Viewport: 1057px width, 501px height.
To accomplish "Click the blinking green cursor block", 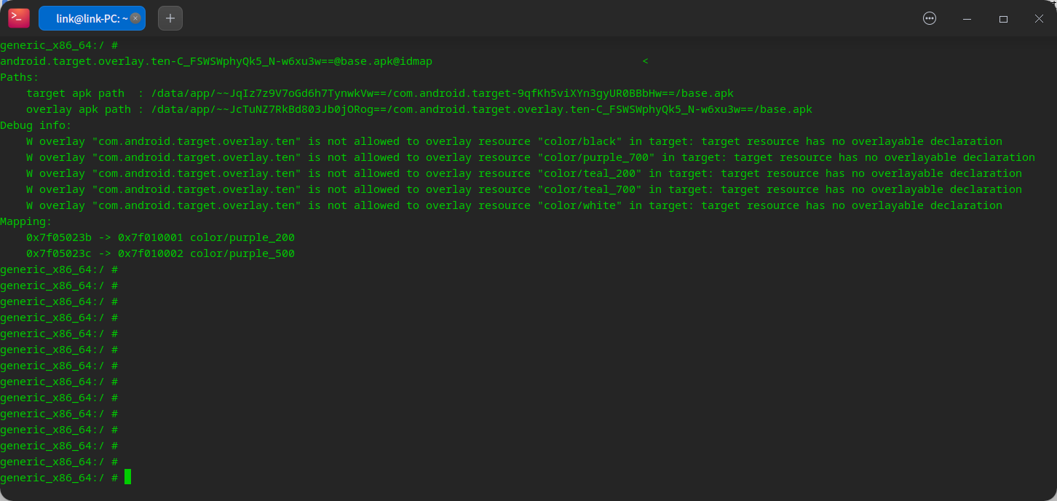I will click(x=127, y=477).
